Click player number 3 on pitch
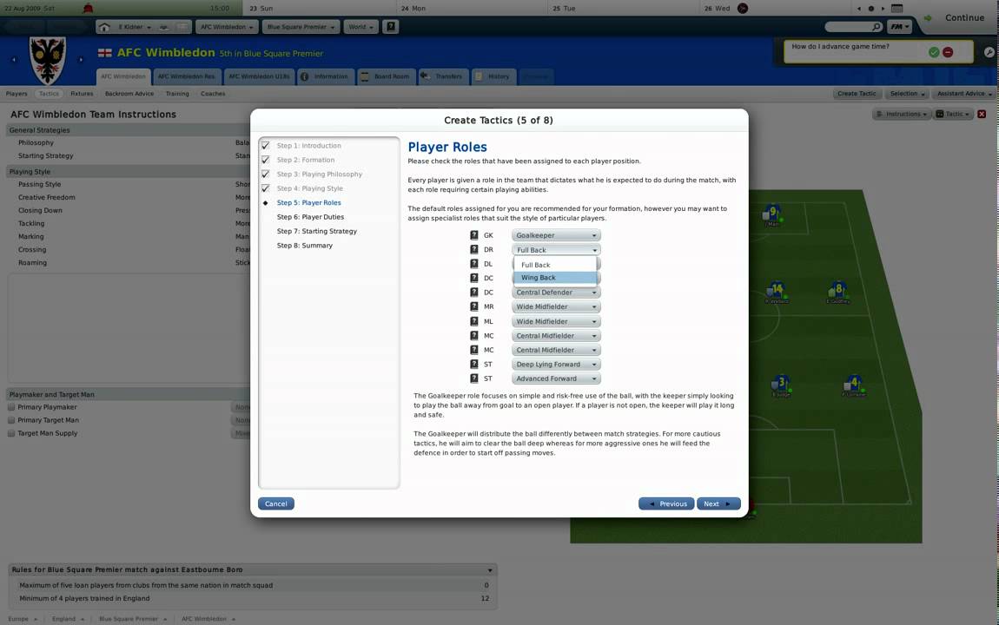 (x=780, y=385)
